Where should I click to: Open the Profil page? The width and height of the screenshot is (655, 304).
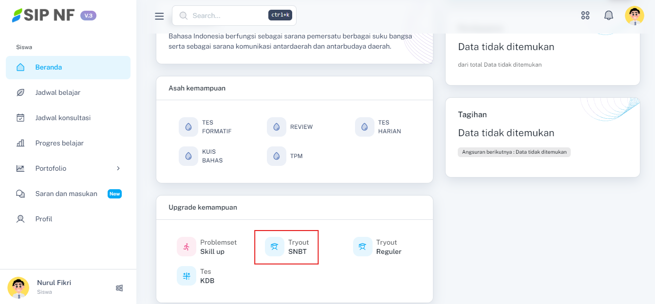(x=44, y=219)
